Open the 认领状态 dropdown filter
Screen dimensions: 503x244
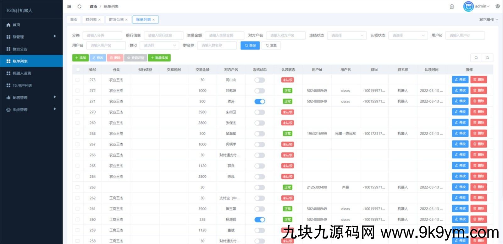tap(408, 35)
